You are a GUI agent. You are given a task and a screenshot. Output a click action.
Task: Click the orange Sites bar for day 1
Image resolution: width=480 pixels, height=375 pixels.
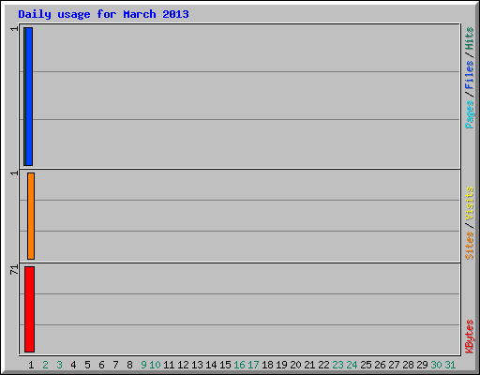[31, 216]
